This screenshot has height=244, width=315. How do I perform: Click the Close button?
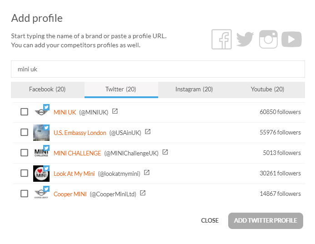(x=210, y=220)
